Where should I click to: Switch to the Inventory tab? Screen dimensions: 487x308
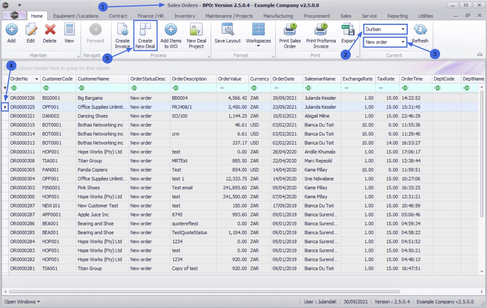[184, 16]
